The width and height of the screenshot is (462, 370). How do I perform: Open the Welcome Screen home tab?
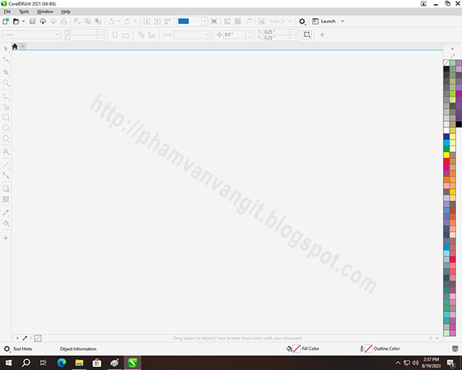pyautogui.click(x=15, y=46)
